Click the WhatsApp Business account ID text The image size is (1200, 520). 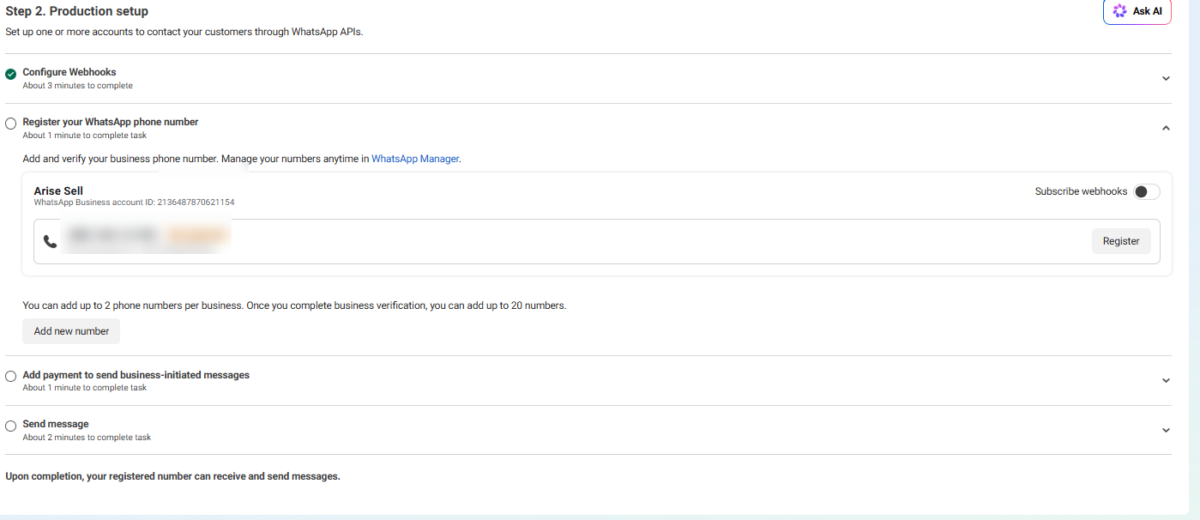coord(134,203)
